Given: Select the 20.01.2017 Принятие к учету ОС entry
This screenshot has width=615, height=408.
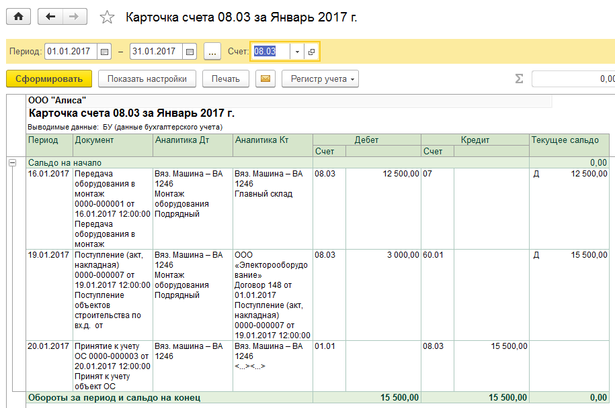Looking at the screenshot, I should click(x=112, y=366).
